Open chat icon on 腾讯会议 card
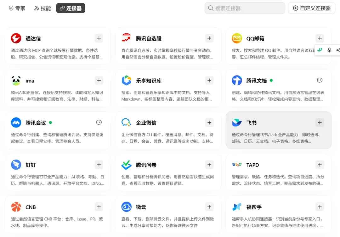 click(x=99, y=122)
